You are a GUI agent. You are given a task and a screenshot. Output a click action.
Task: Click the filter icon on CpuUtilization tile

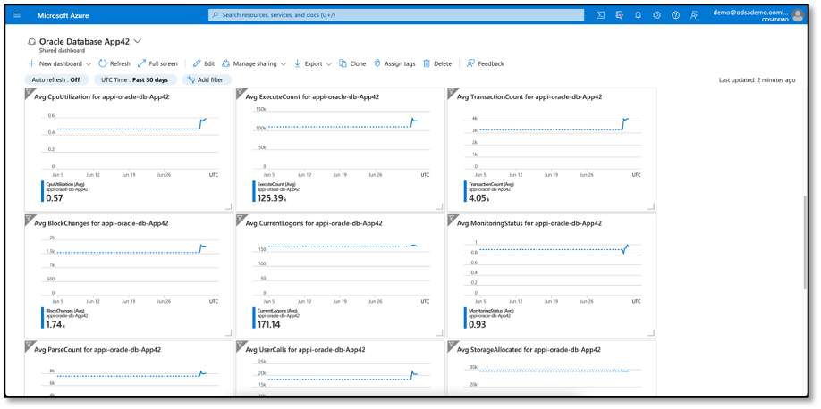[28, 91]
